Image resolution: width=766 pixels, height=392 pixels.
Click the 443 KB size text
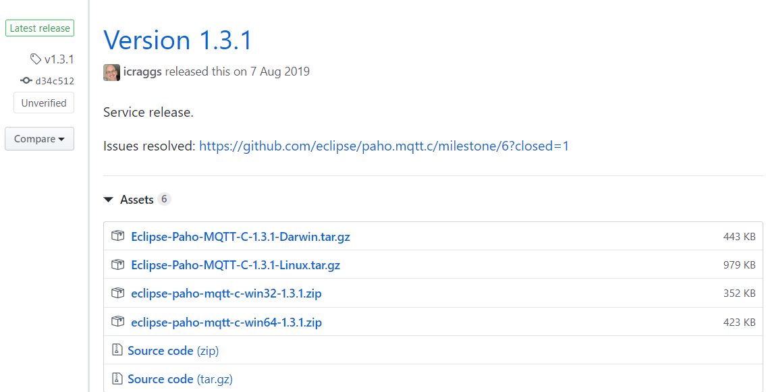[740, 237]
